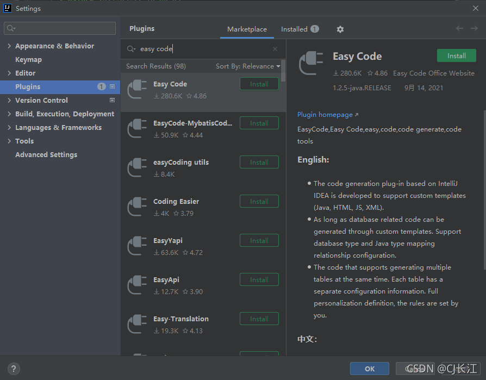Clear the plugin search text
Screen dimensions: 486x380
point(275,49)
